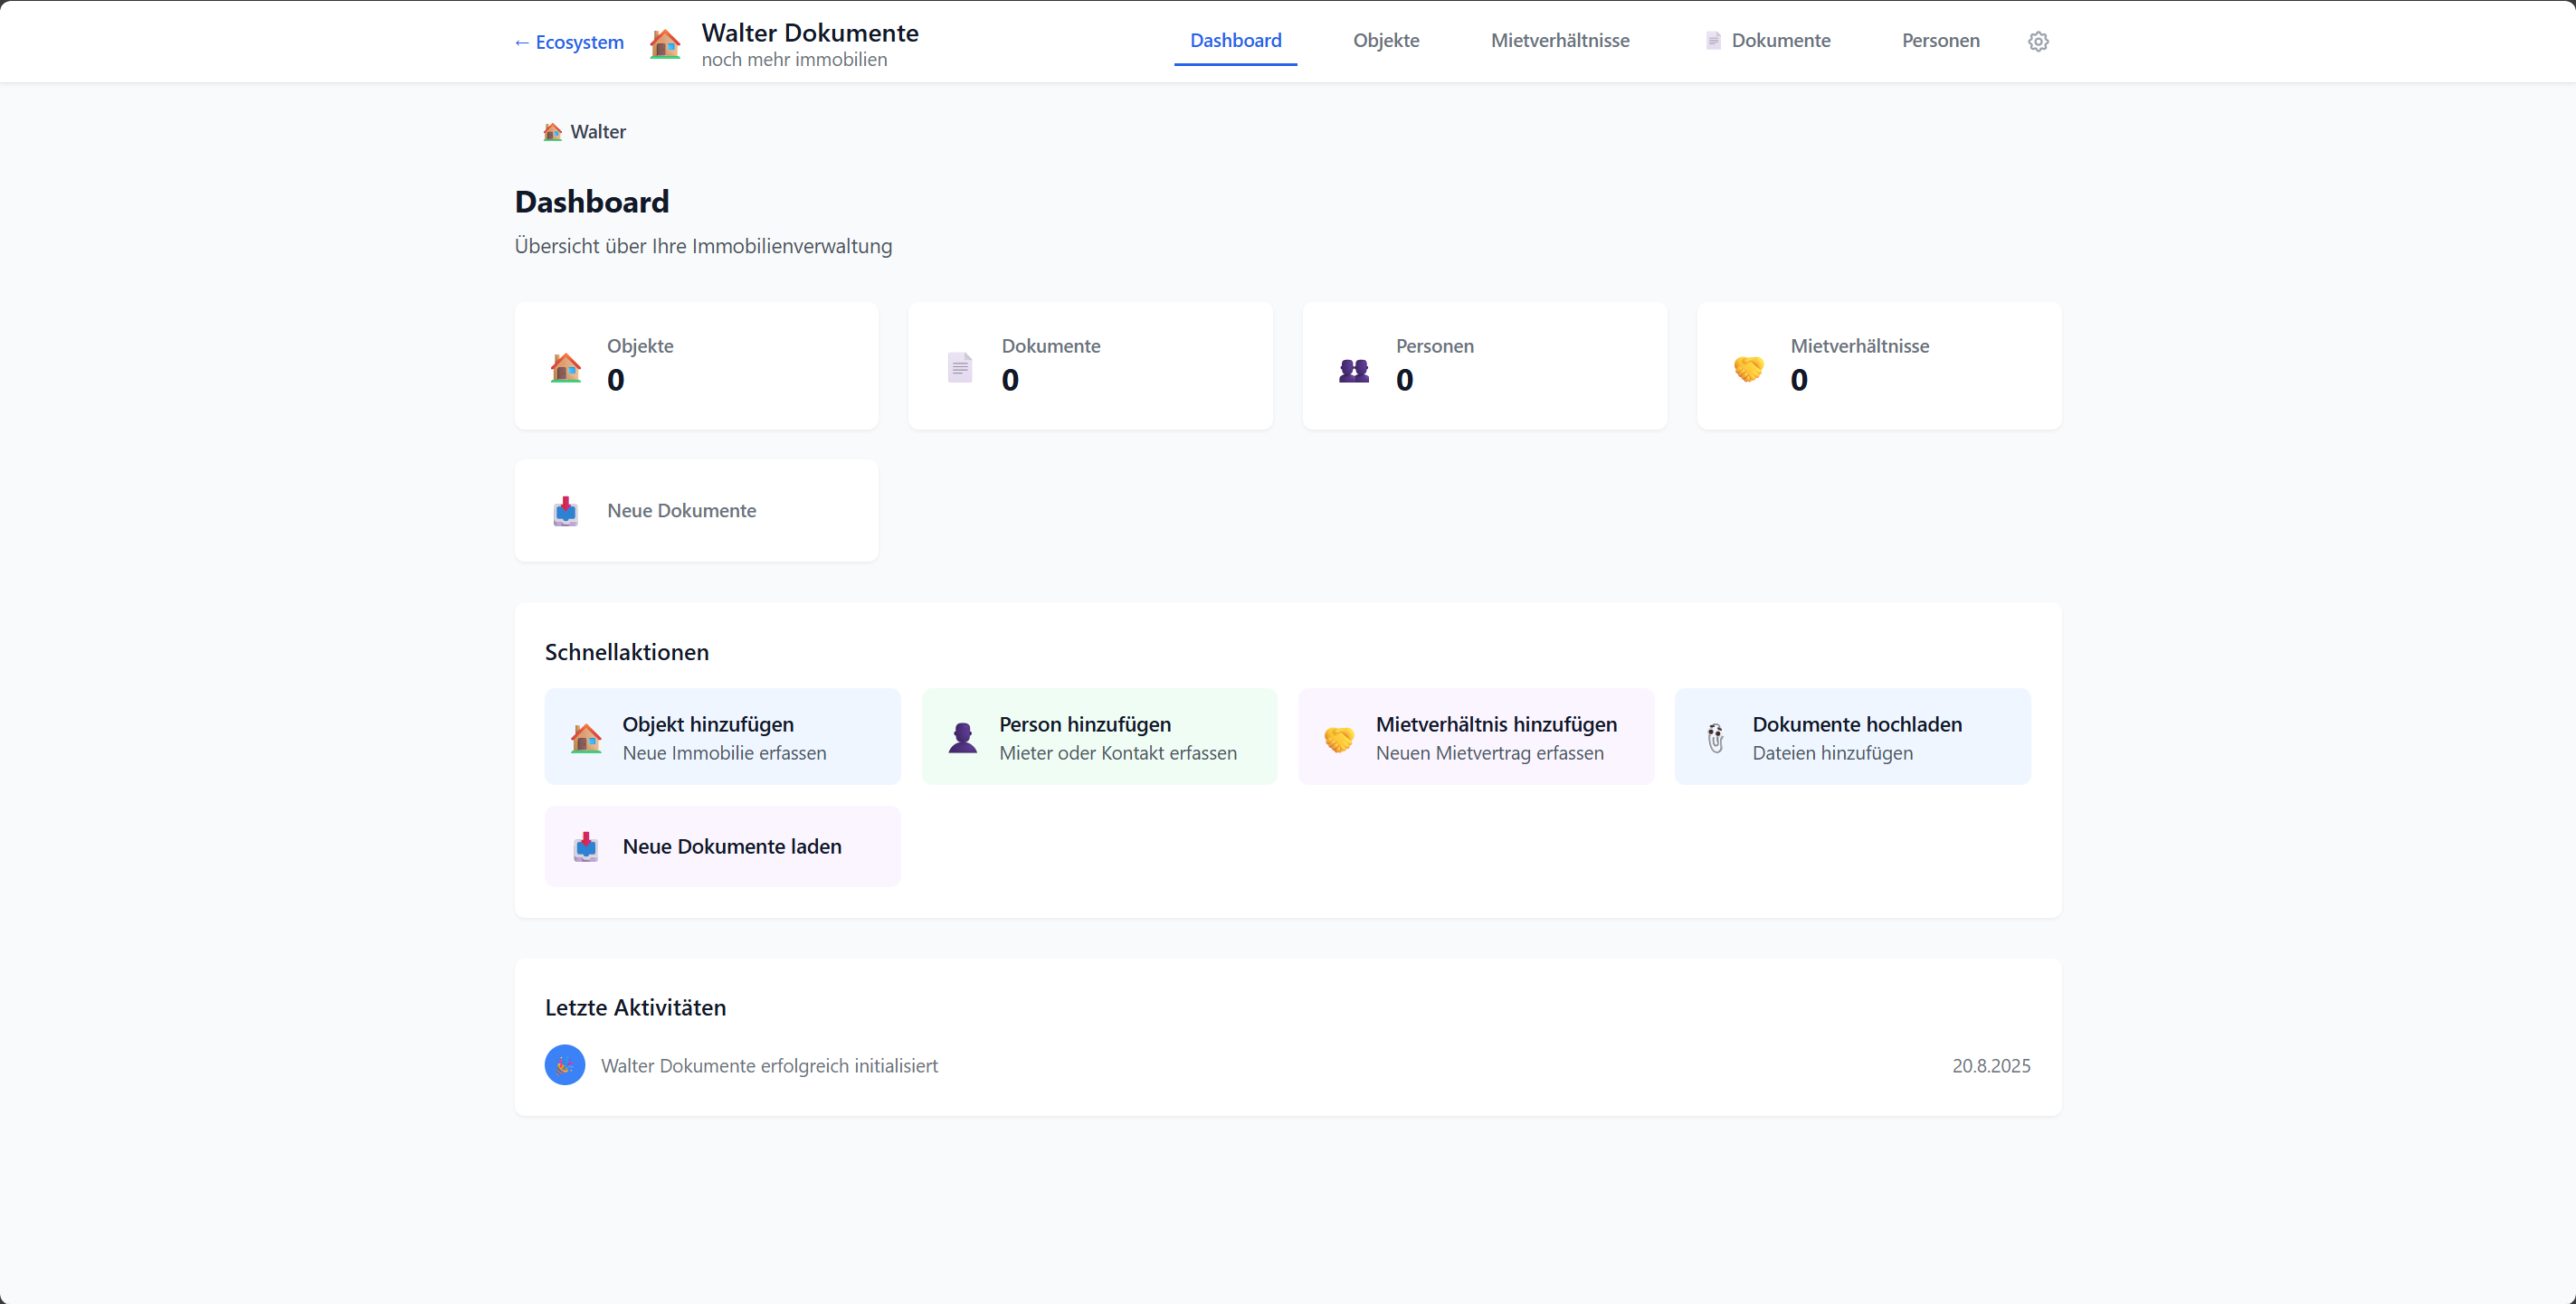Open the Objekte tab
This screenshot has height=1304, width=2576.
1386,41
